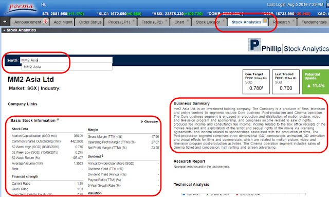Click the HSIX index ticker value

pyautogui.click(x=177, y=14)
